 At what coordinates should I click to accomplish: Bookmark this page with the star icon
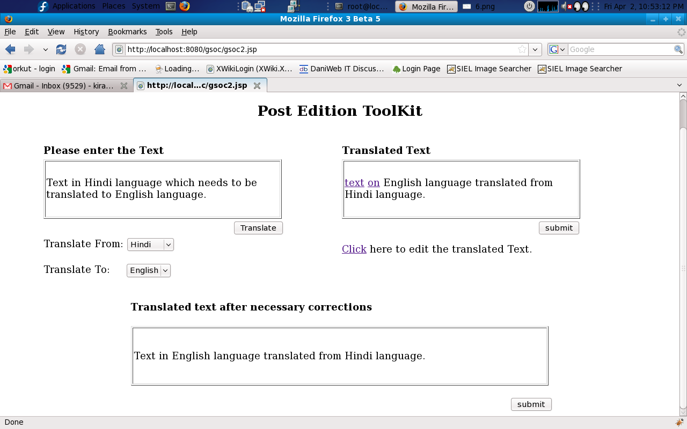(522, 49)
